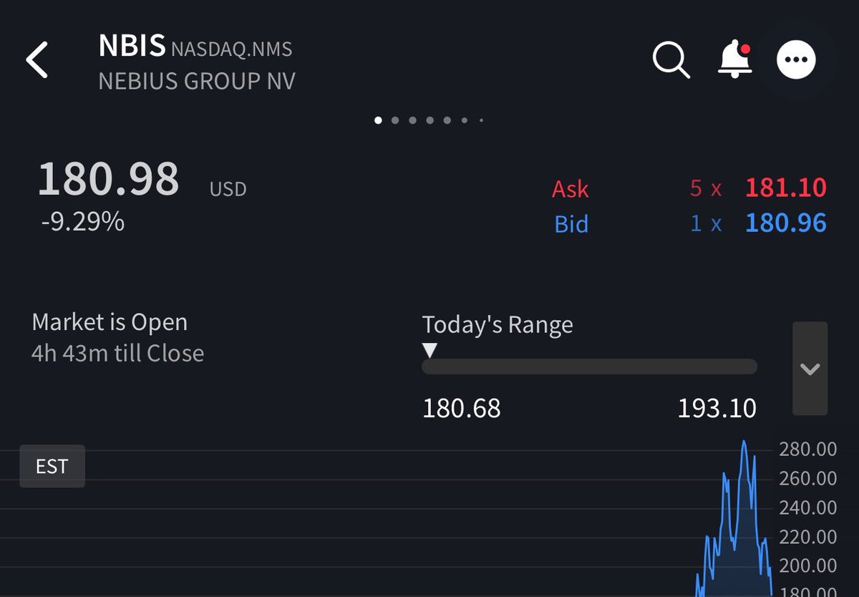Tap the ask size 5 x
This screenshot has height=597, width=859.
706,188
